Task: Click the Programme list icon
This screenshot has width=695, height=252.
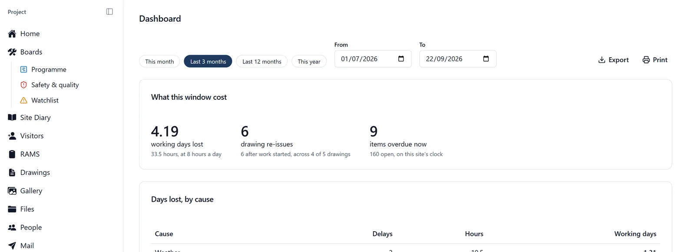Action: [x=24, y=69]
